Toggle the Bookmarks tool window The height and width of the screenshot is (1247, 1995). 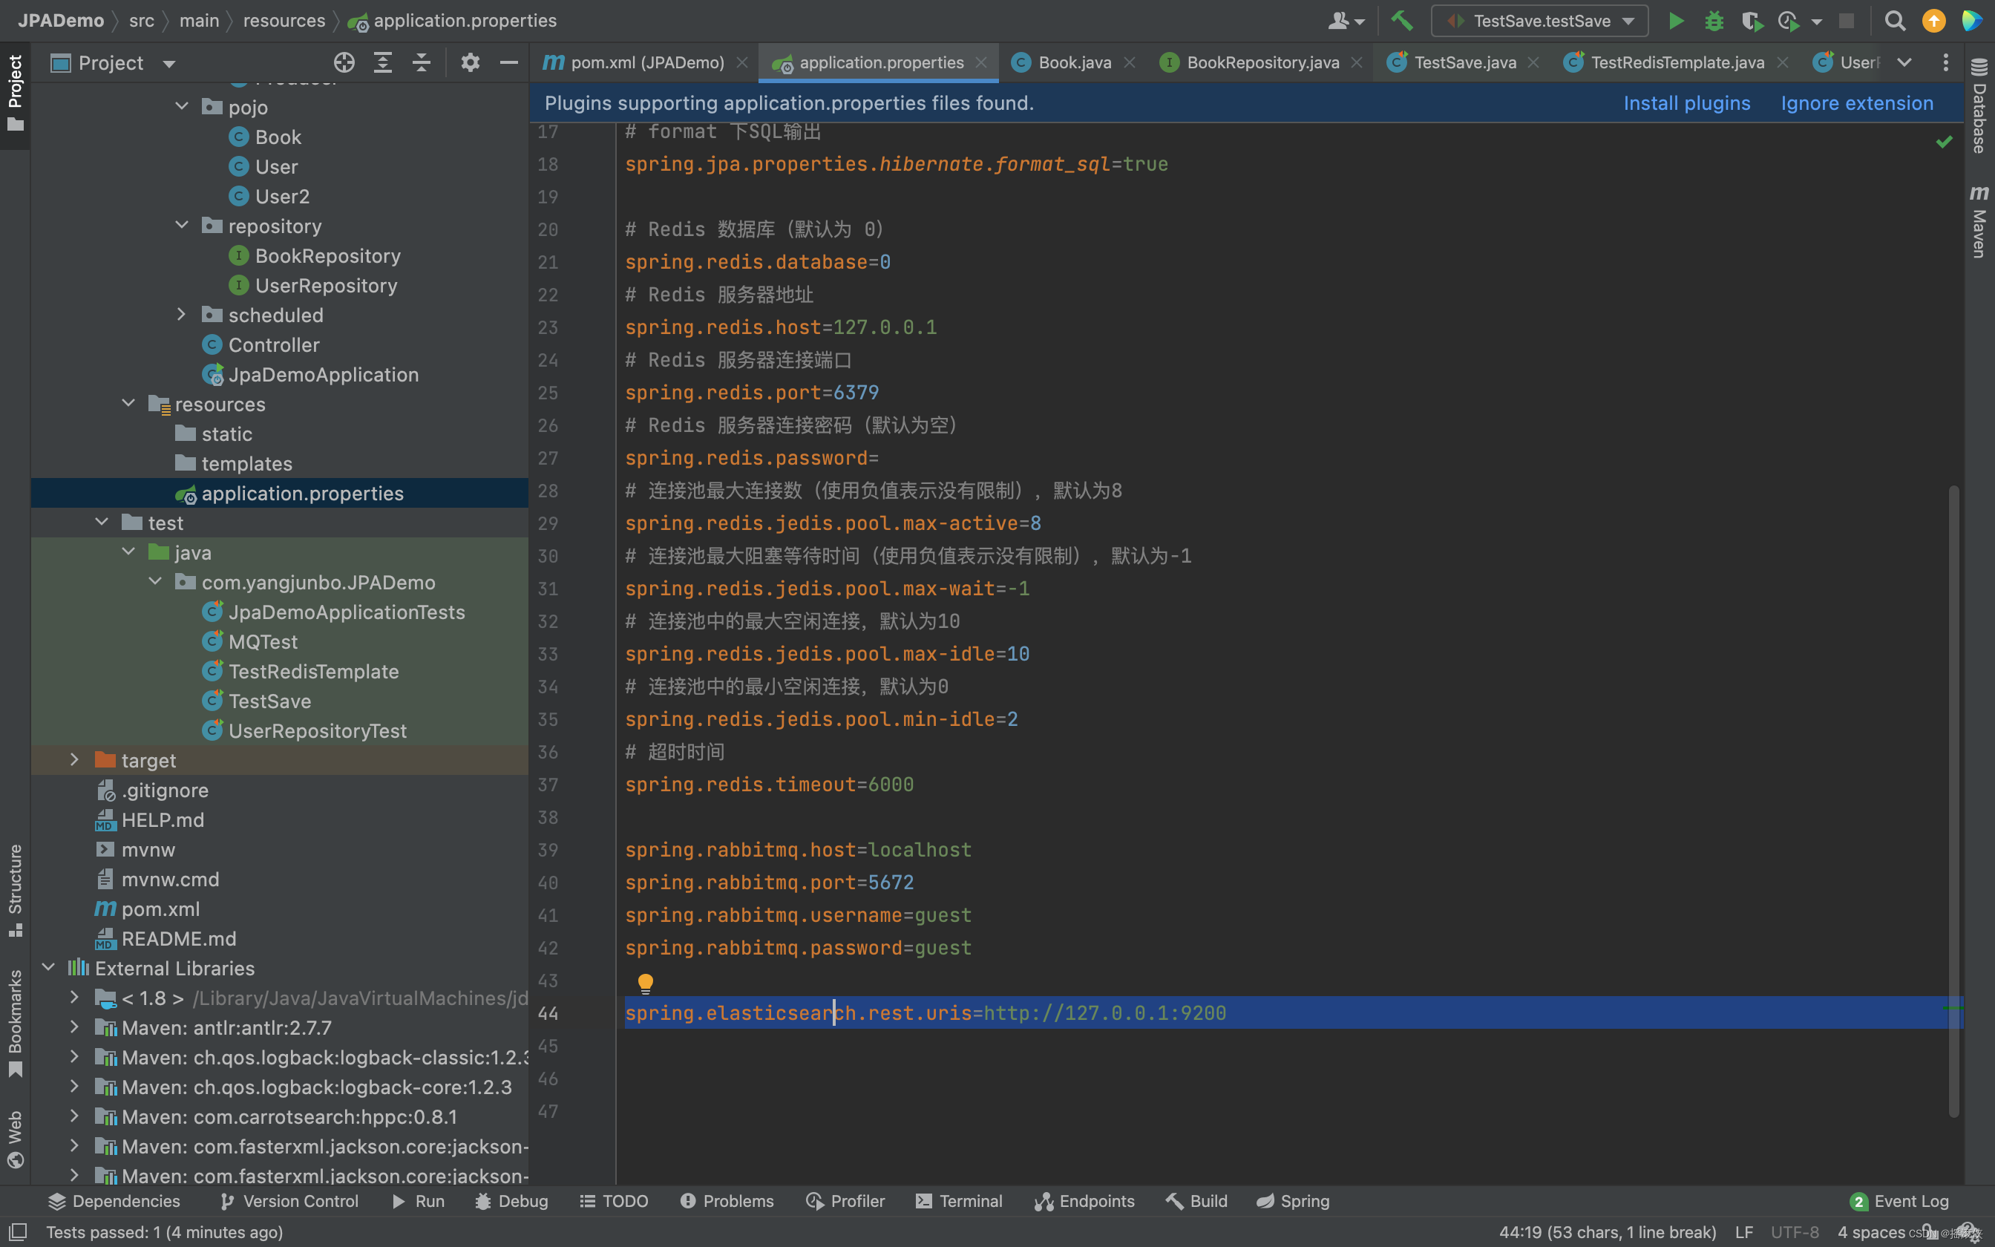tap(15, 1023)
